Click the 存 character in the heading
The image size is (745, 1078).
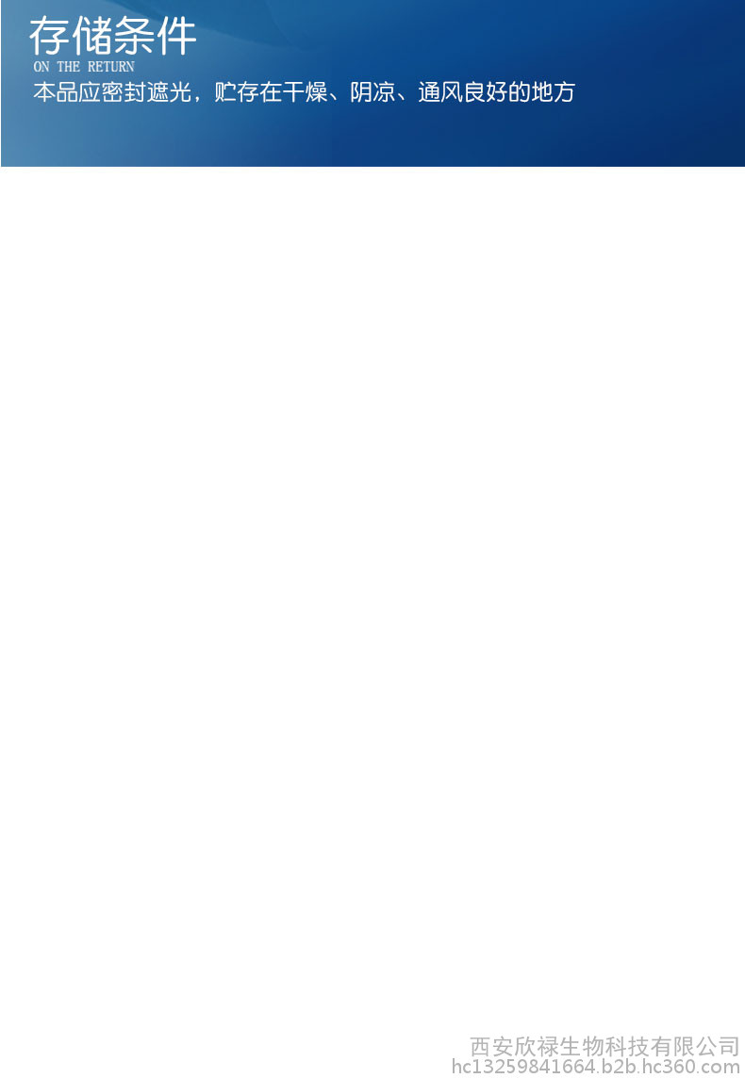pos(49,37)
